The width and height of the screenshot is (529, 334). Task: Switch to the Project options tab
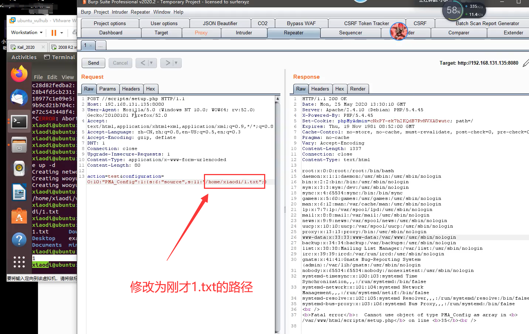(110, 23)
